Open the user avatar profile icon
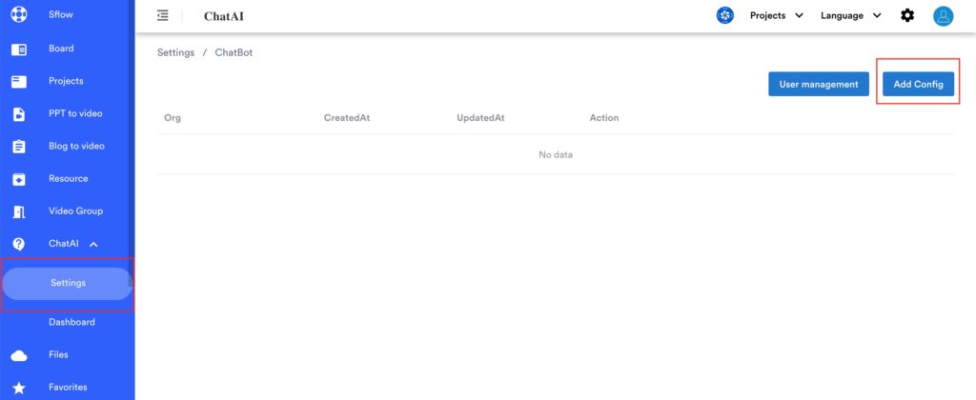976x400 pixels. pos(943,15)
